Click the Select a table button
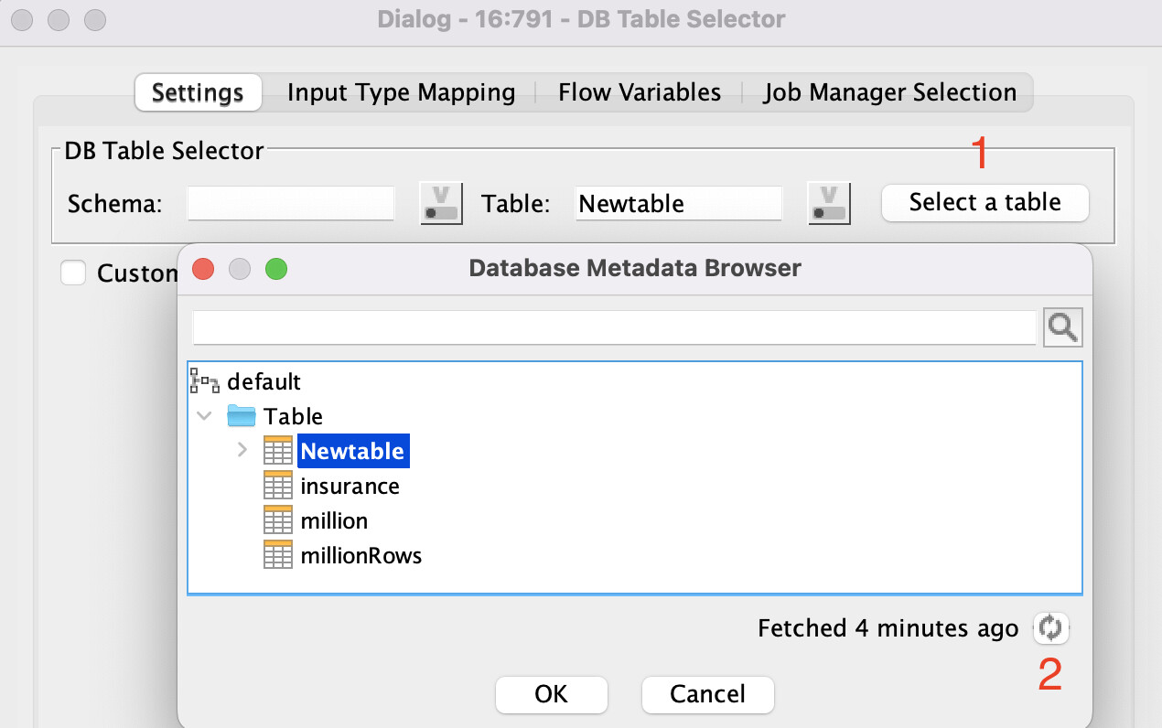This screenshot has height=728, width=1162. point(985,203)
